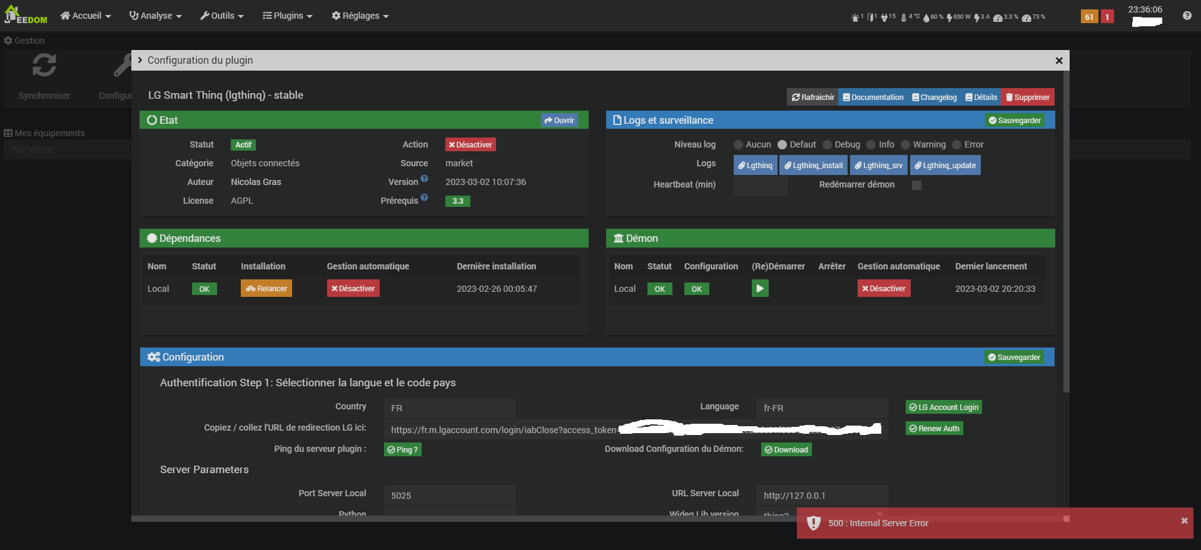1201x550 pixels.
Task: Click Ouvrir in the Etat panel
Action: click(559, 120)
